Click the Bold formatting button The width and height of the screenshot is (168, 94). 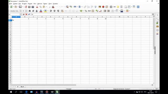(x=30, y=11)
